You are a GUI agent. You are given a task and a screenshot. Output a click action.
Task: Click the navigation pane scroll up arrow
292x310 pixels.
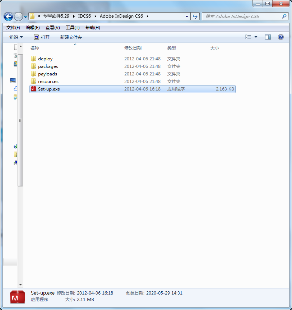point(20,46)
